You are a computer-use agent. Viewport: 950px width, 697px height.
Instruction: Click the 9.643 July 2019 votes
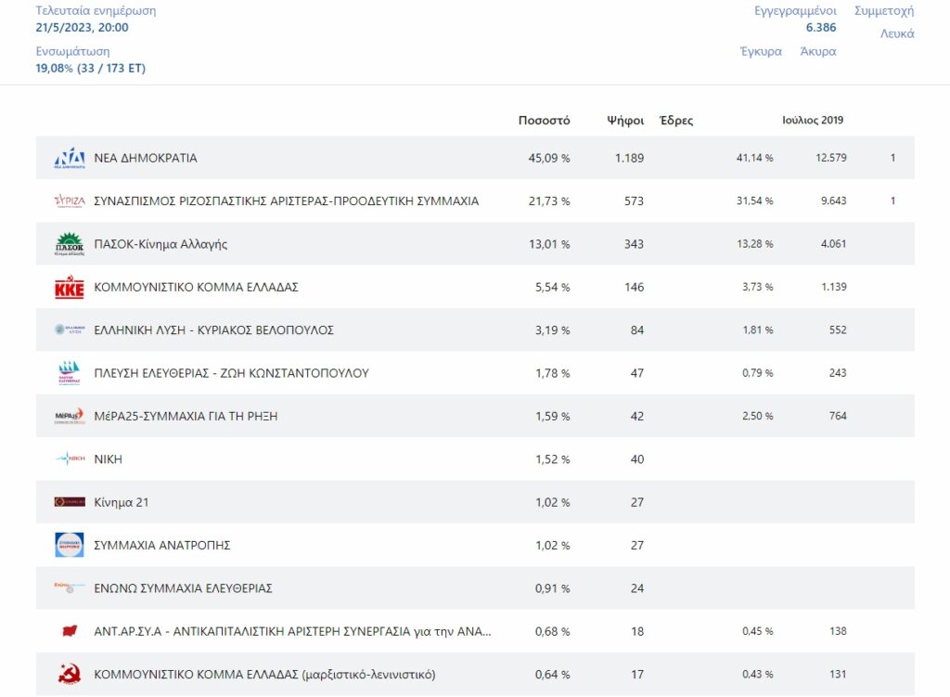(x=834, y=200)
